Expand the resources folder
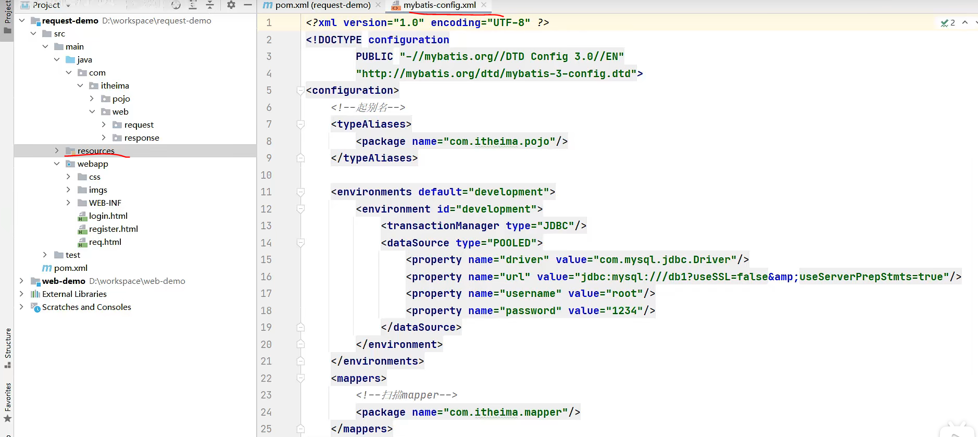 57,151
